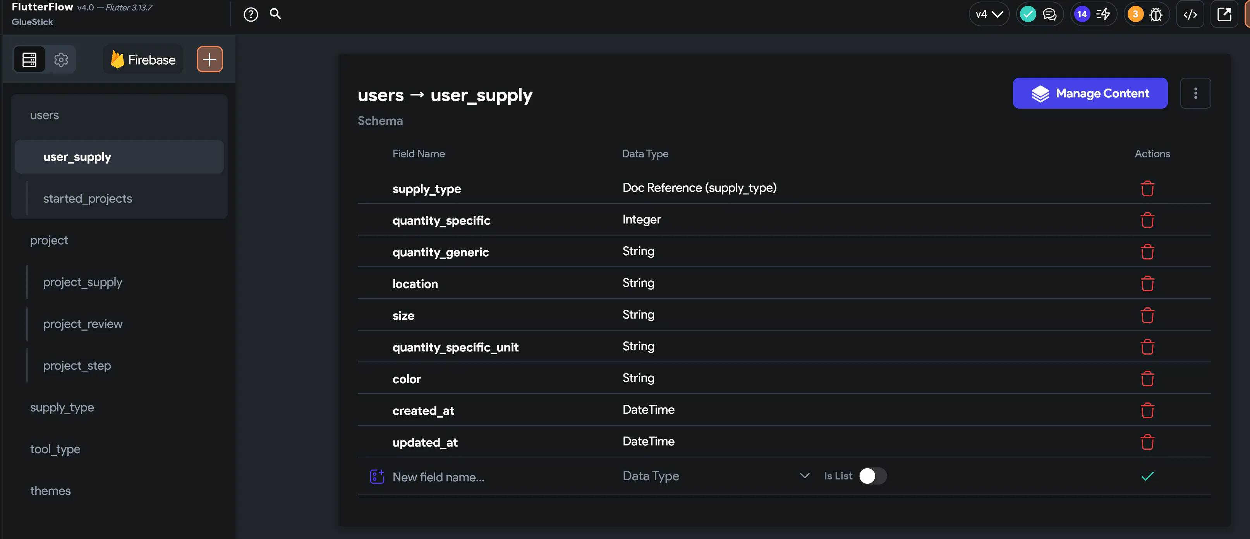Delete the created_at field
This screenshot has width=1250, height=539.
1147,410
